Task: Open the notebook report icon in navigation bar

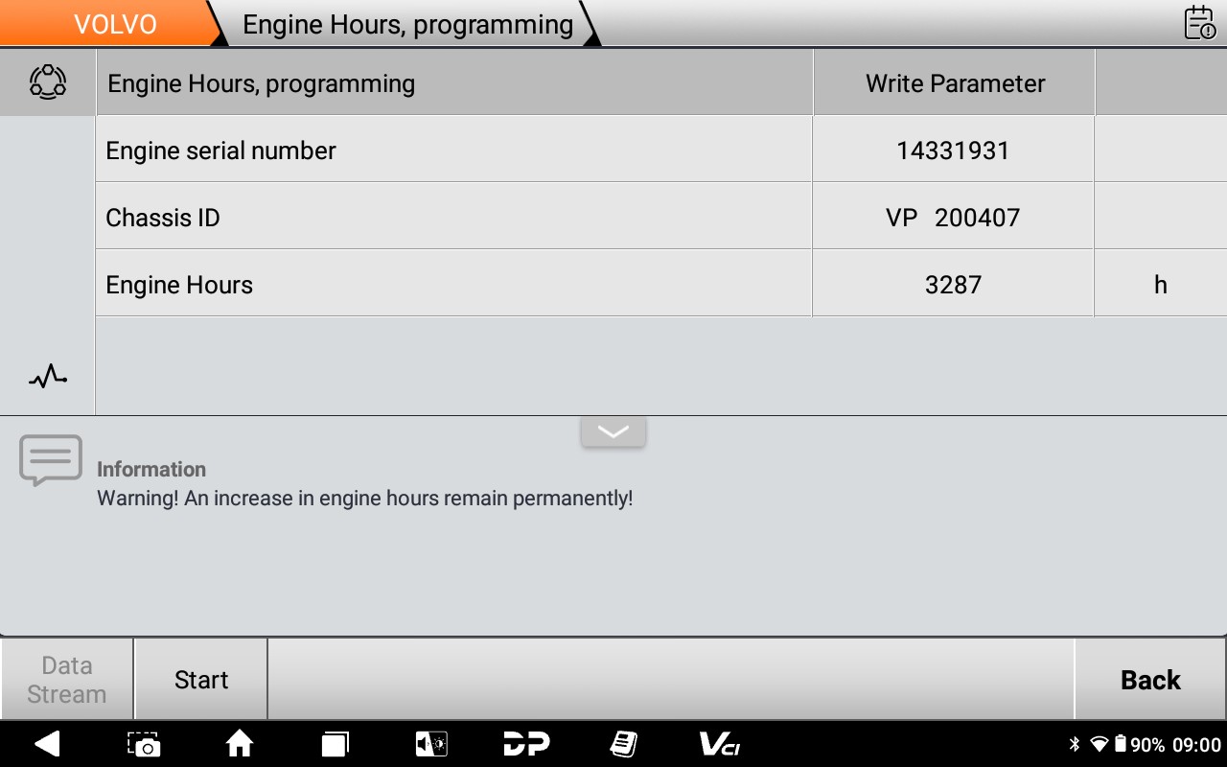Action: tap(623, 744)
